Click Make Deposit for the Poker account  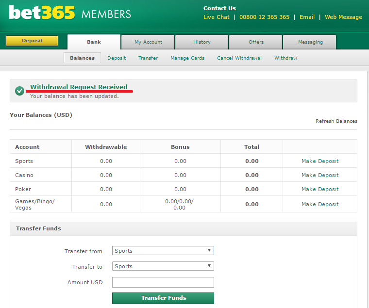point(320,189)
